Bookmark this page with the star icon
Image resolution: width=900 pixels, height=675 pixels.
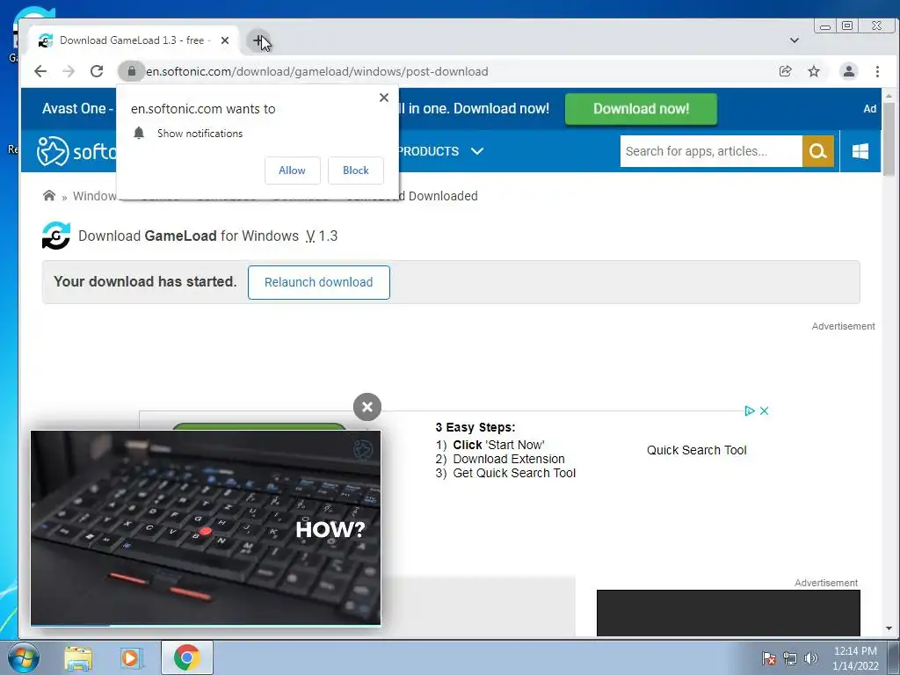[814, 71]
